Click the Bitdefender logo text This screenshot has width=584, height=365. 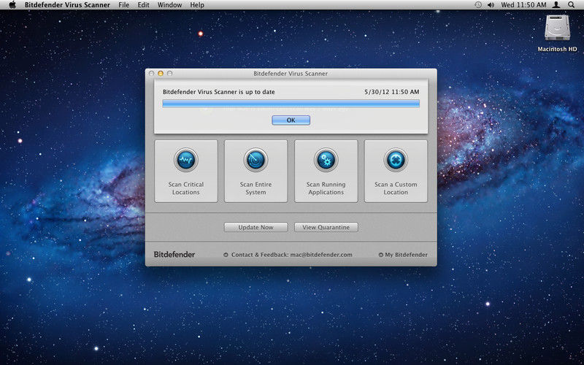(x=174, y=255)
